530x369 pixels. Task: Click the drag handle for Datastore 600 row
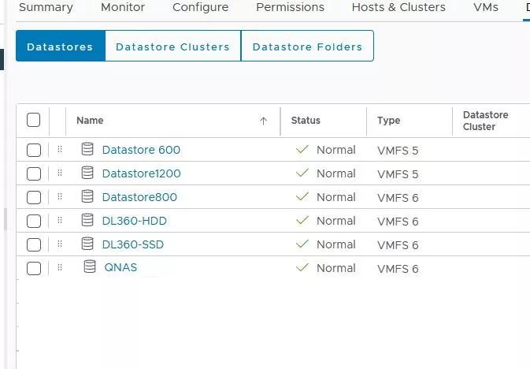(x=60, y=149)
